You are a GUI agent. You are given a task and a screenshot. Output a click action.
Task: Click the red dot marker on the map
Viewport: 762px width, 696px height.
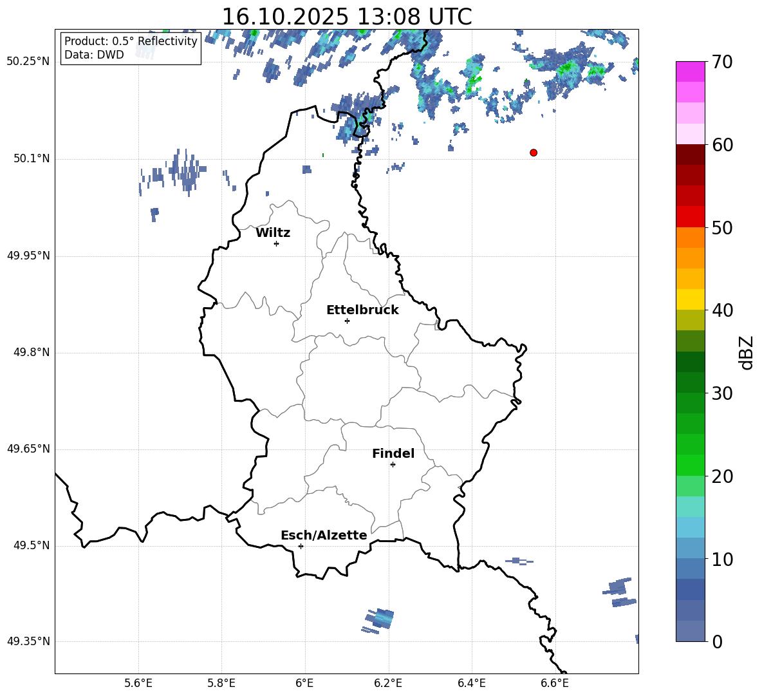534,153
